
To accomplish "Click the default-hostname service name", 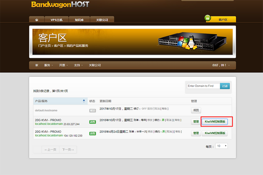I will [x=46, y=110].
